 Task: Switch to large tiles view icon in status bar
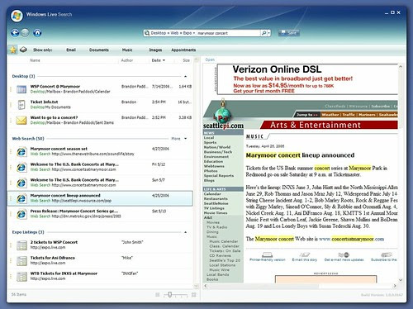click(194, 295)
